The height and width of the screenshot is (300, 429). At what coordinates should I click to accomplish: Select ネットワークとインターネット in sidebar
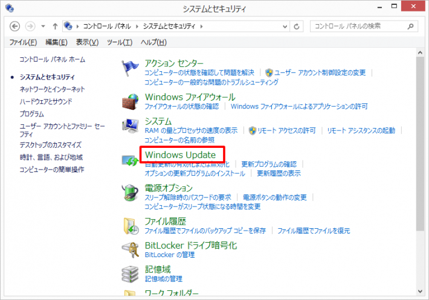pyautogui.click(x=52, y=89)
